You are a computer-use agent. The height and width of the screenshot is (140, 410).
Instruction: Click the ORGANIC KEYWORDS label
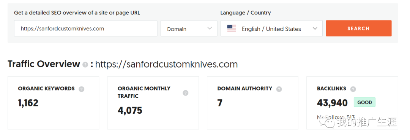(46, 88)
